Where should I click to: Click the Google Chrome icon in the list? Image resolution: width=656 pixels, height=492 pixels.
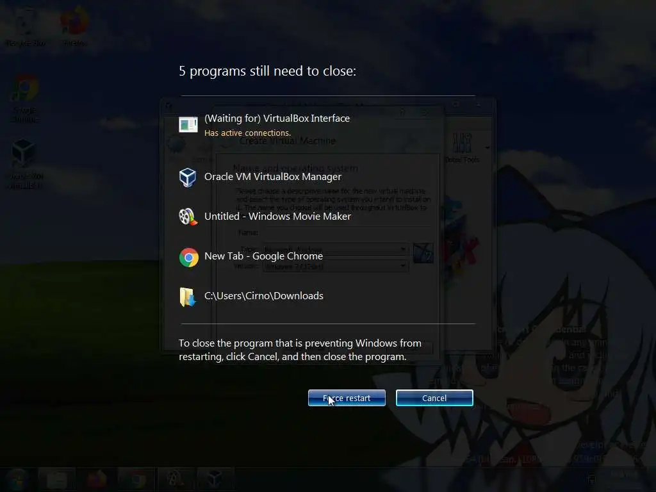click(x=189, y=257)
